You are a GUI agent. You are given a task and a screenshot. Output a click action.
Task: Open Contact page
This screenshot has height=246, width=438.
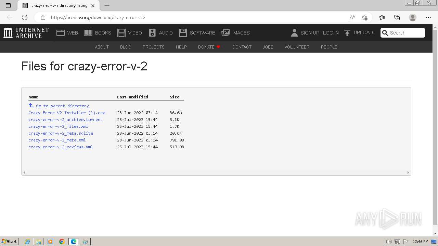click(242, 47)
